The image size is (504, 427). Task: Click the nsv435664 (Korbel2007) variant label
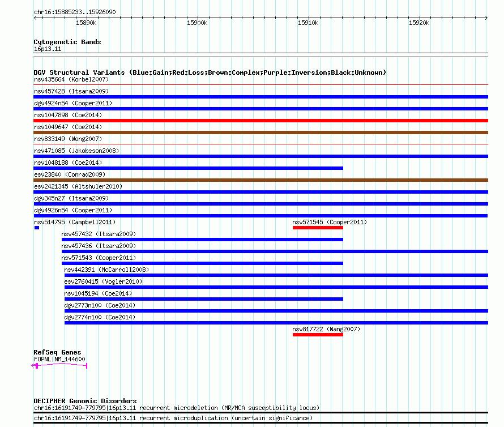71,79
